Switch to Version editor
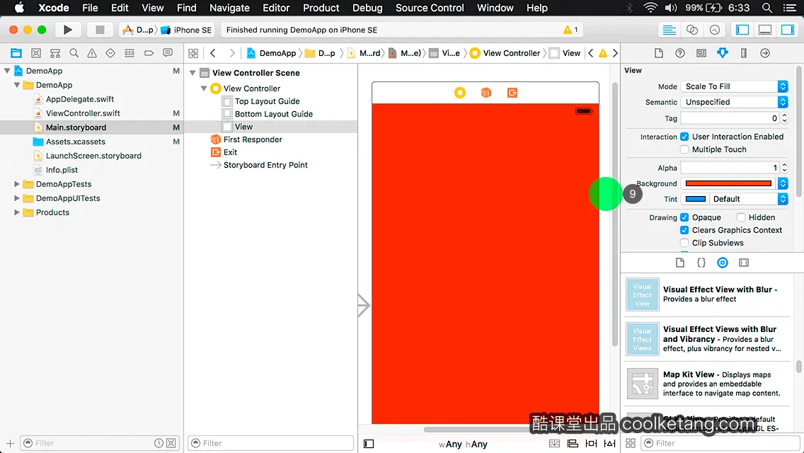 click(714, 30)
